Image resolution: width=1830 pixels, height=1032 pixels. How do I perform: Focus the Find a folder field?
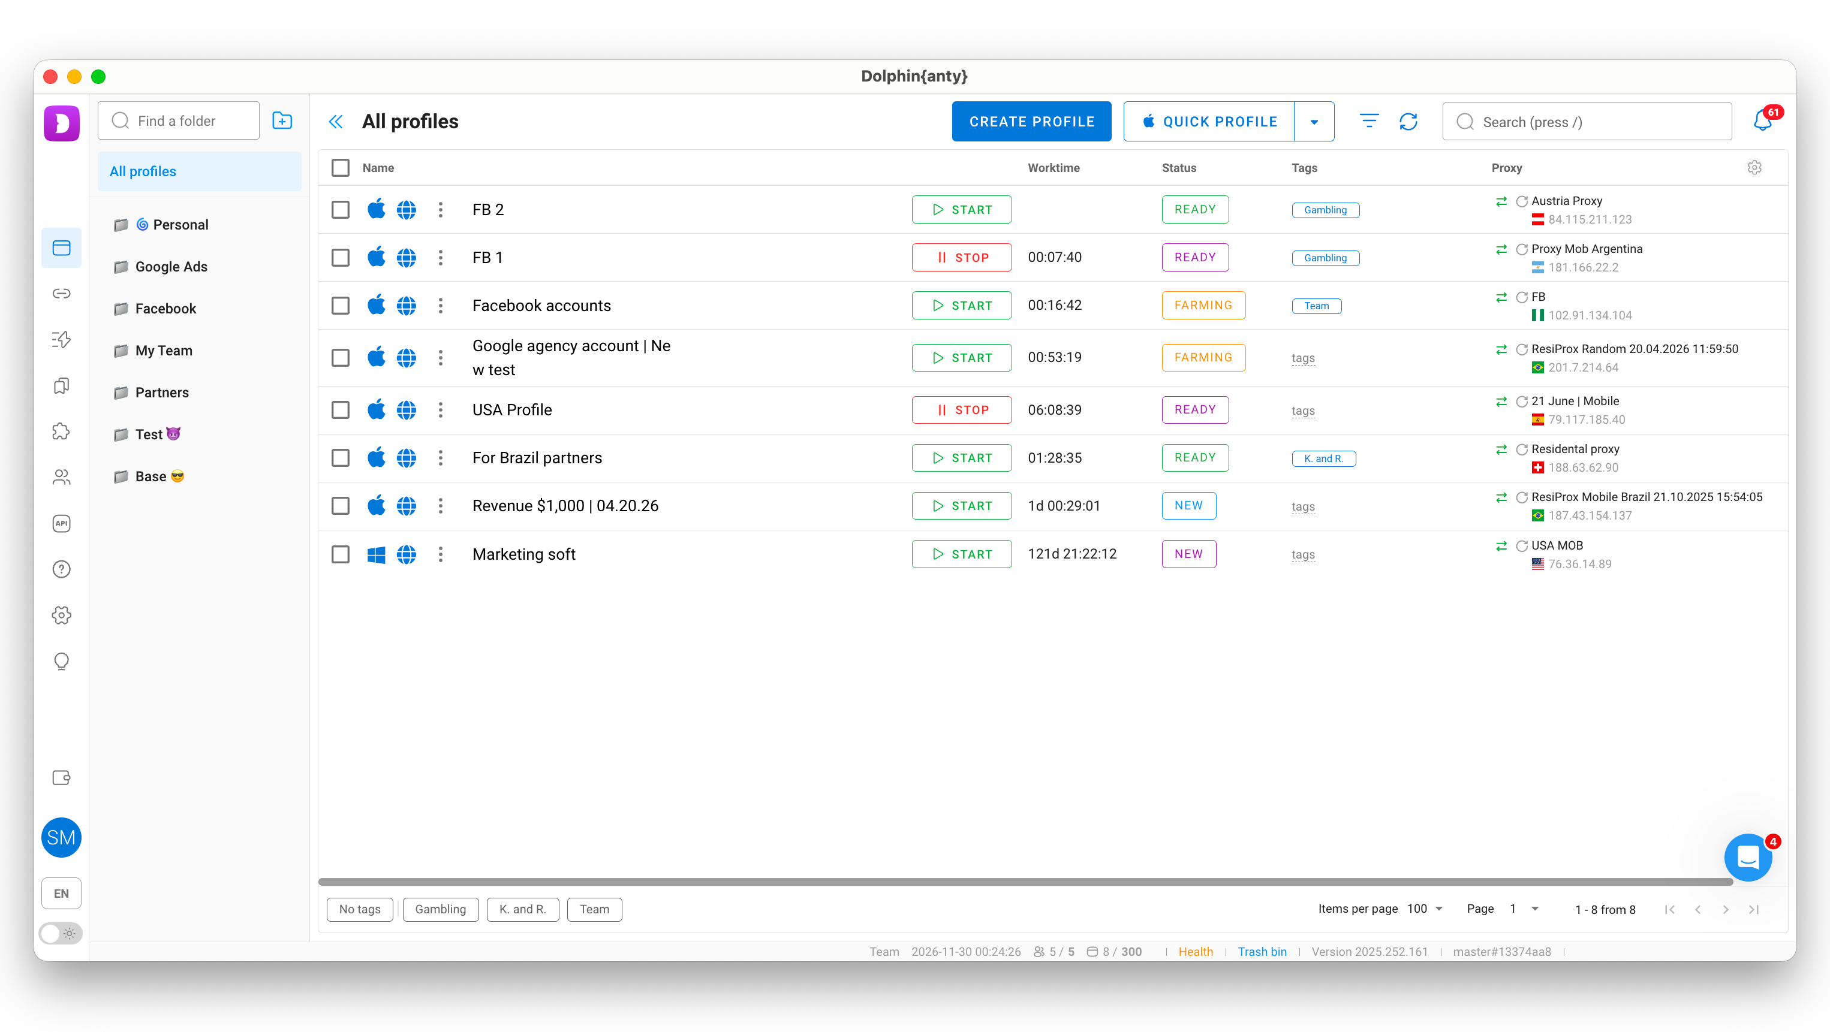(x=179, y=120)
